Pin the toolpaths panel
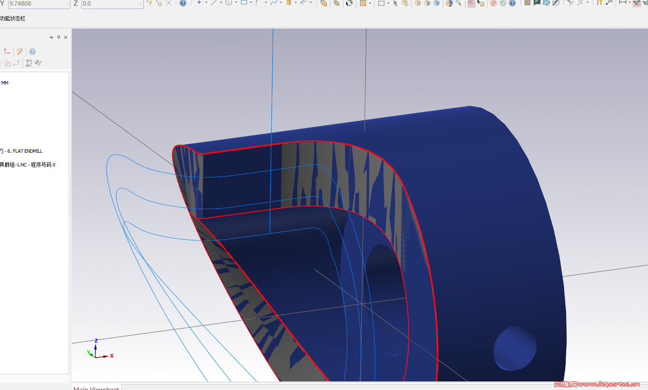Viewport: 648px width, 390px height. pos(58,37)
